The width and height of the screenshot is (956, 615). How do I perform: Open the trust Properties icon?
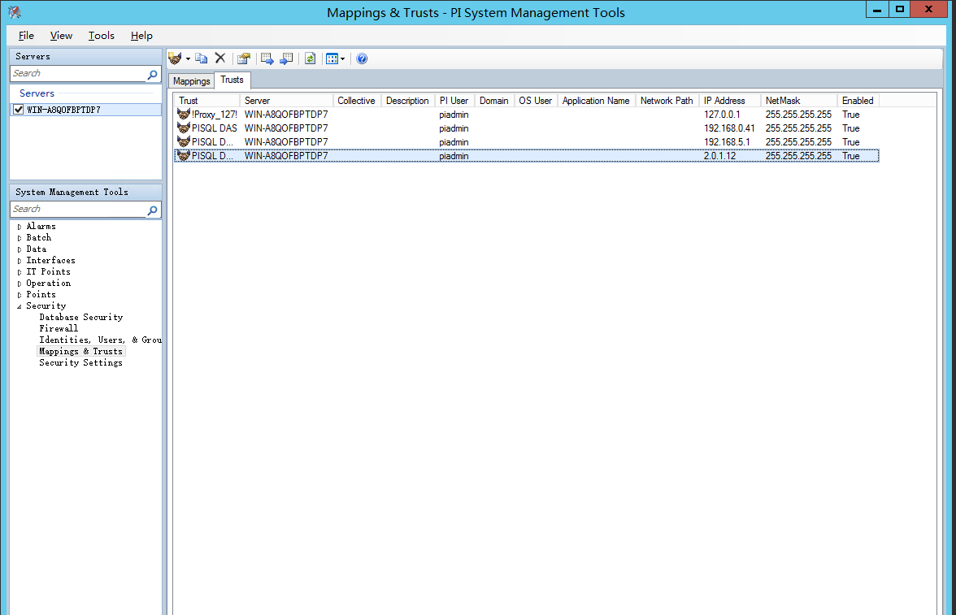tap(244, 58)
